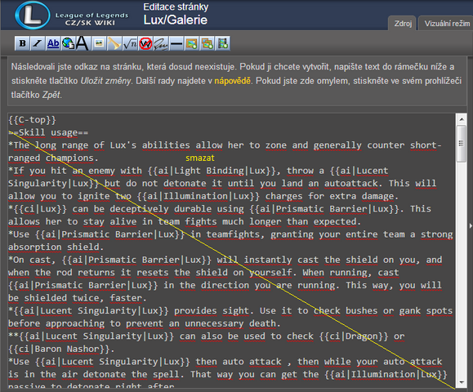Click "ranged champions." text in editor
The height and width of the screenshot is (392, 473).
tap(53, 158)
